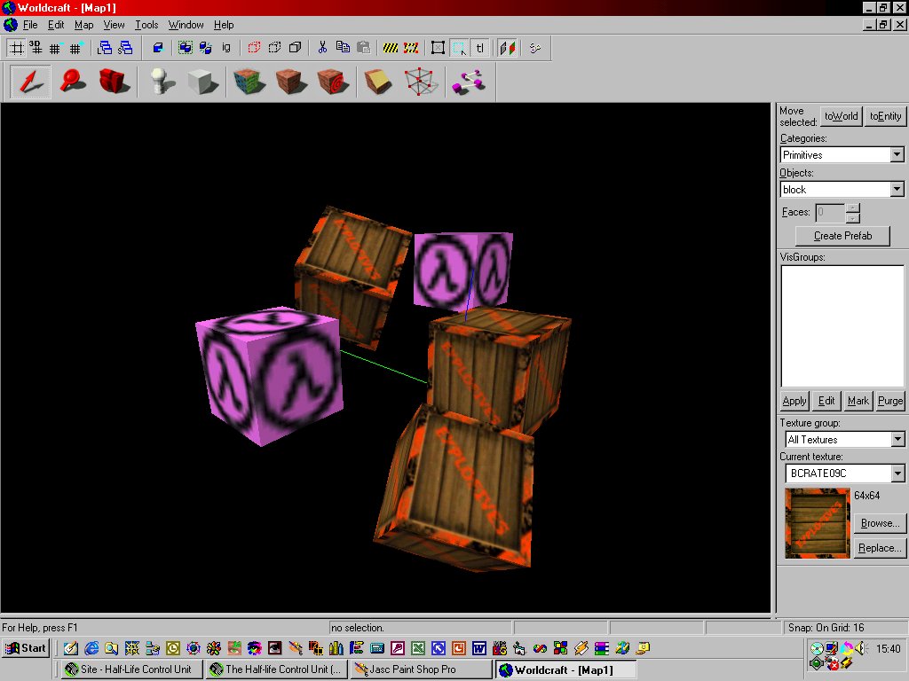Click the VisGroups Mark button
Image resolution: width=909 pixels, height=681 pixels.
[x=858, y=401]
